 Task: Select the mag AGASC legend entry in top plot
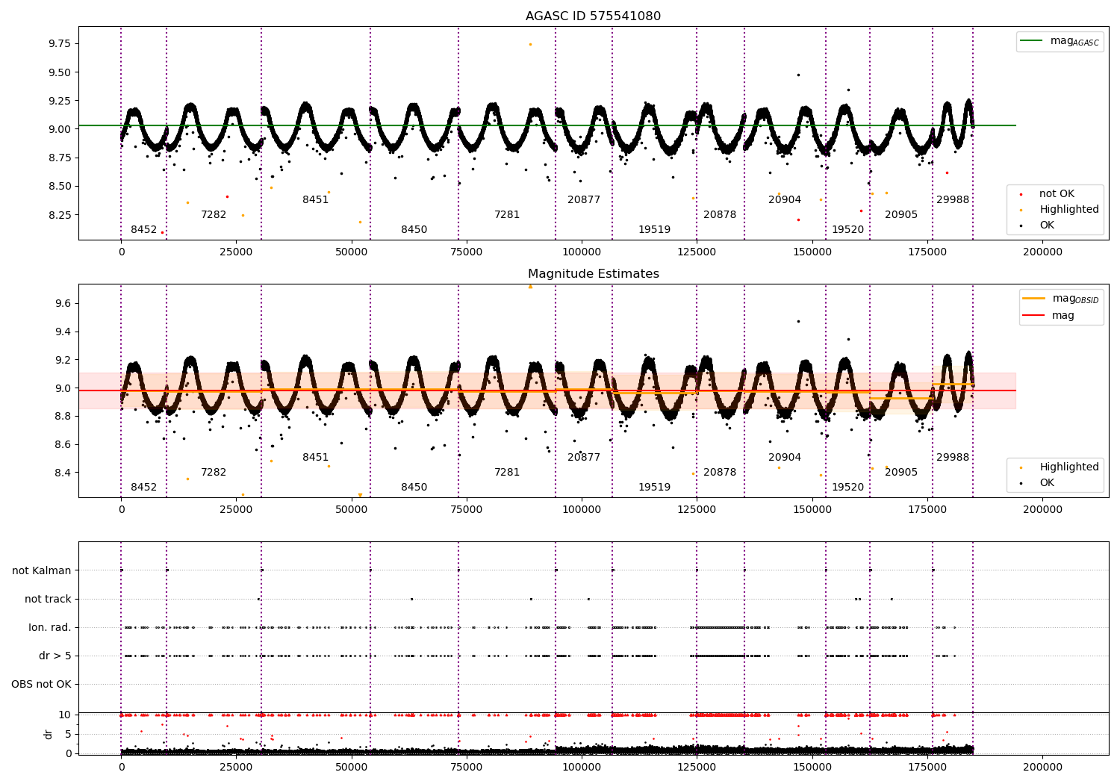tap(1060, 41)
